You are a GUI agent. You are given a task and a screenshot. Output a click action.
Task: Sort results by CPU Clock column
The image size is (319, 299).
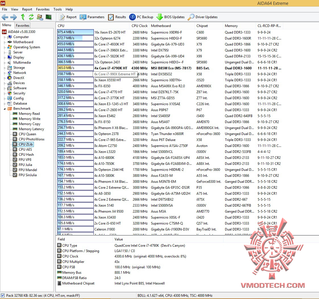tap(139, 26)
